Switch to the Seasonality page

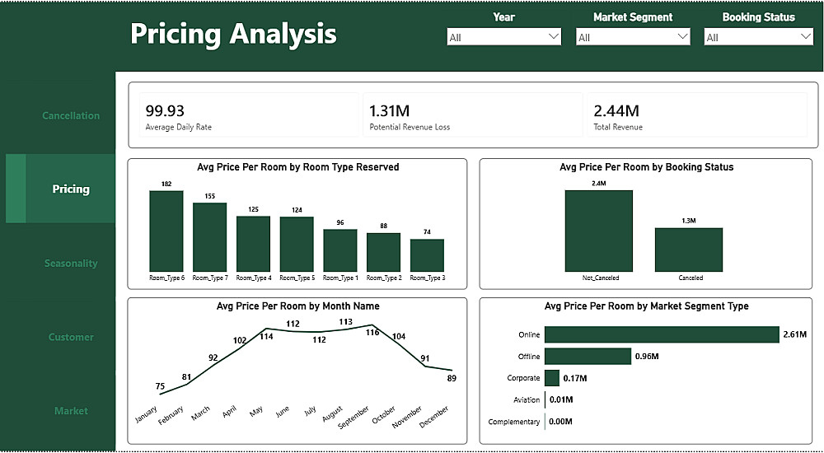70,264
